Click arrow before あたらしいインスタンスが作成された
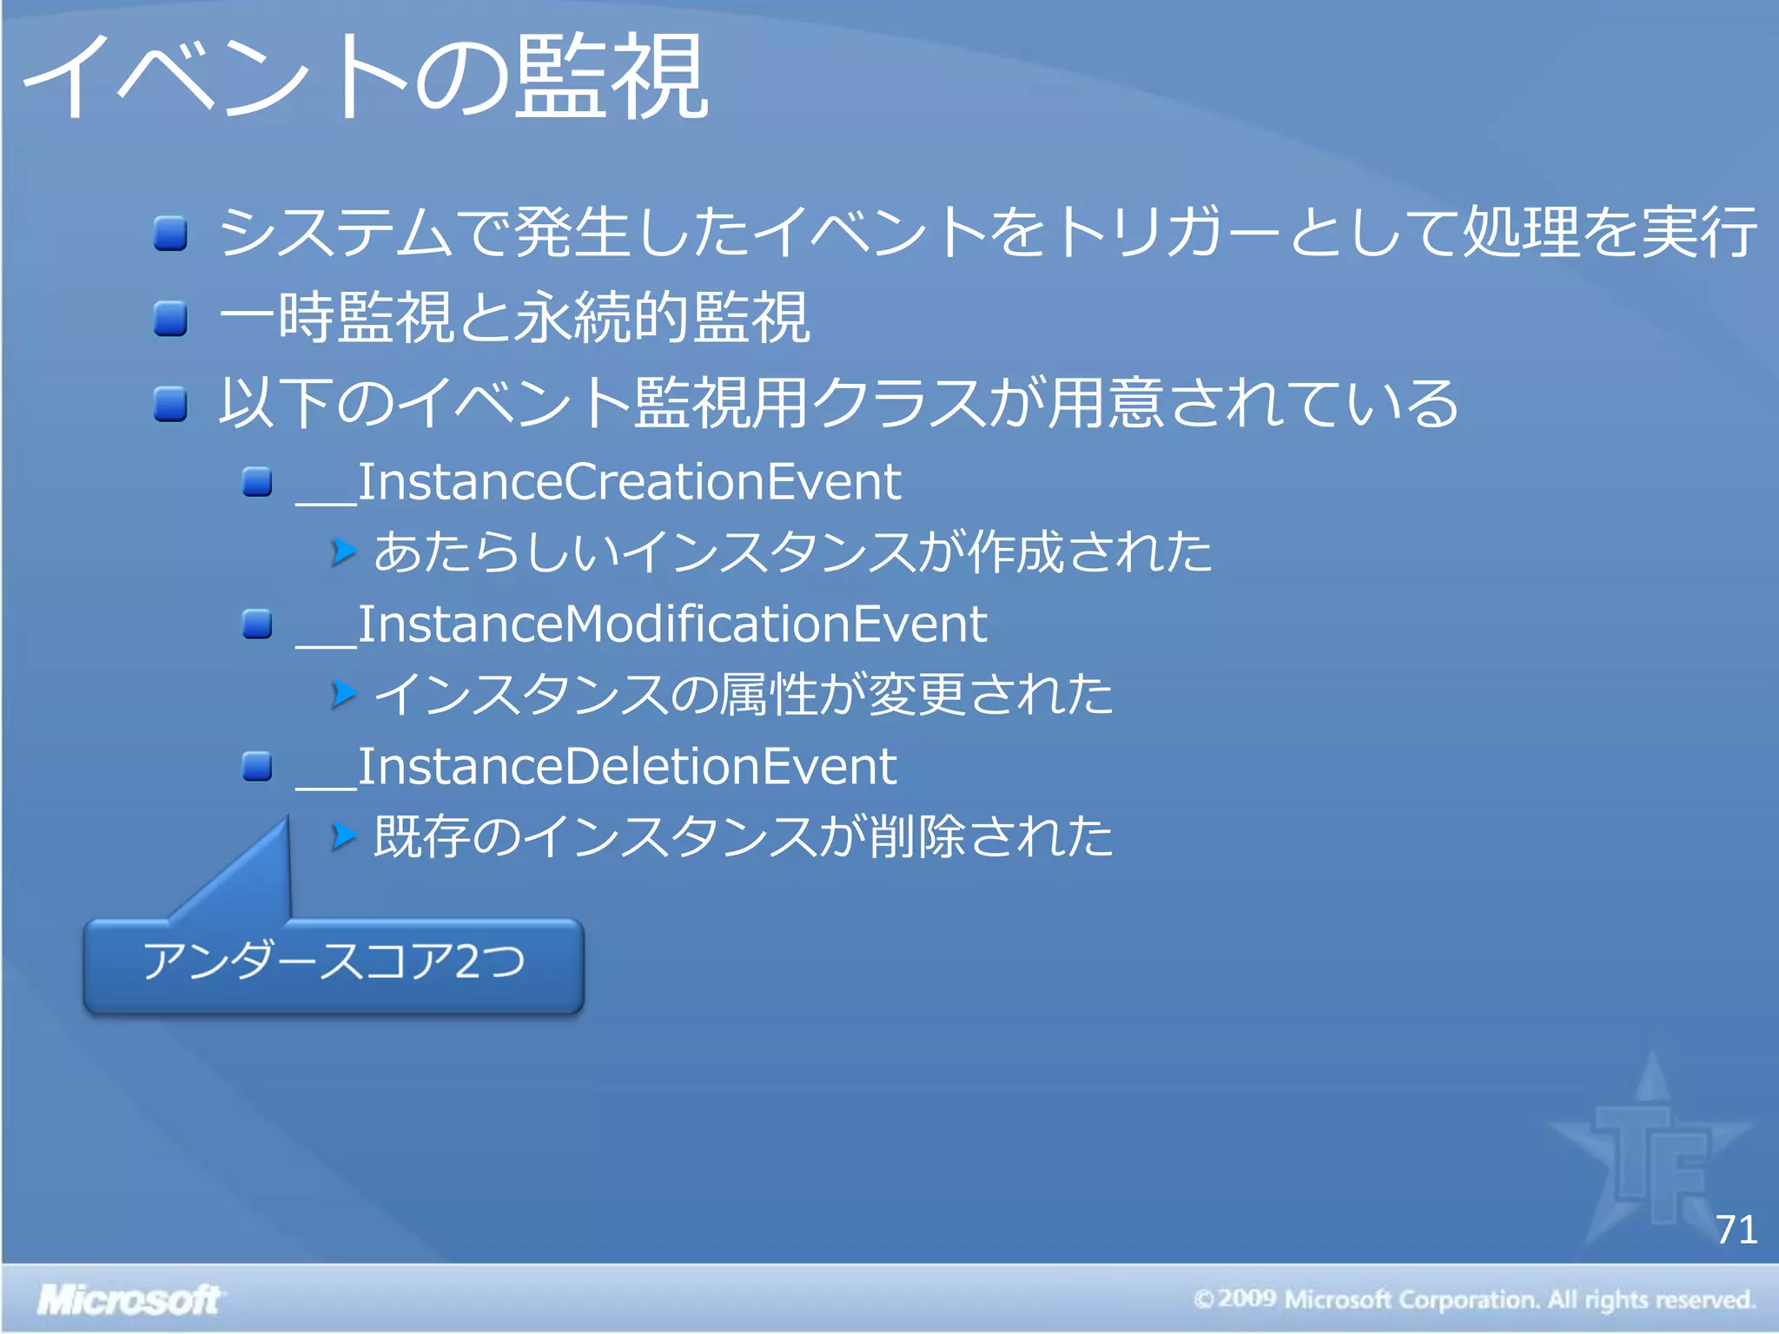The image size is (1779, 1334). click(344, 551)
